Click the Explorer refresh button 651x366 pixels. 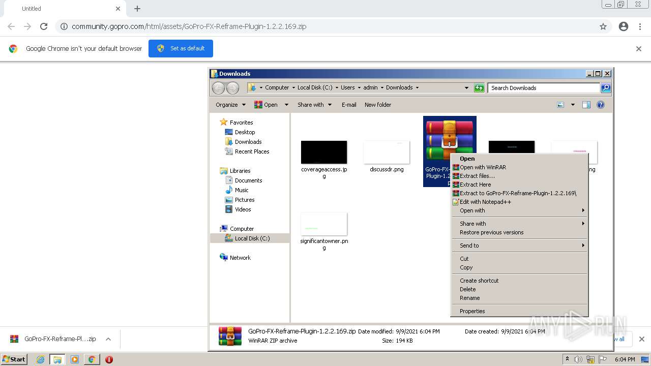(x=479, y=88)
